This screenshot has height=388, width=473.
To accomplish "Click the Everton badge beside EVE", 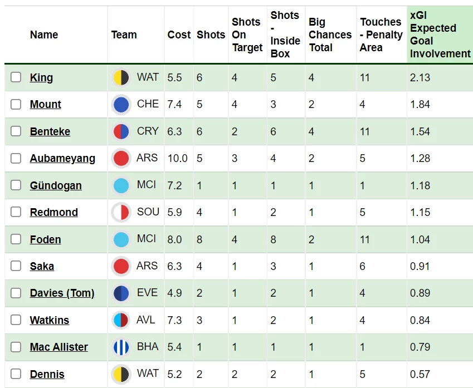I will (121, 293).
